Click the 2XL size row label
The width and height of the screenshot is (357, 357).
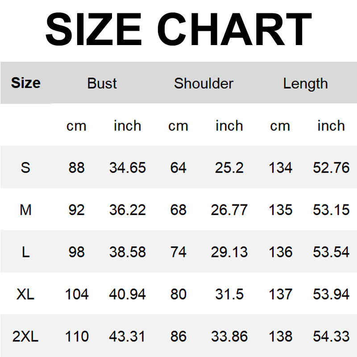pyautogui.click(x=25, y=336)
